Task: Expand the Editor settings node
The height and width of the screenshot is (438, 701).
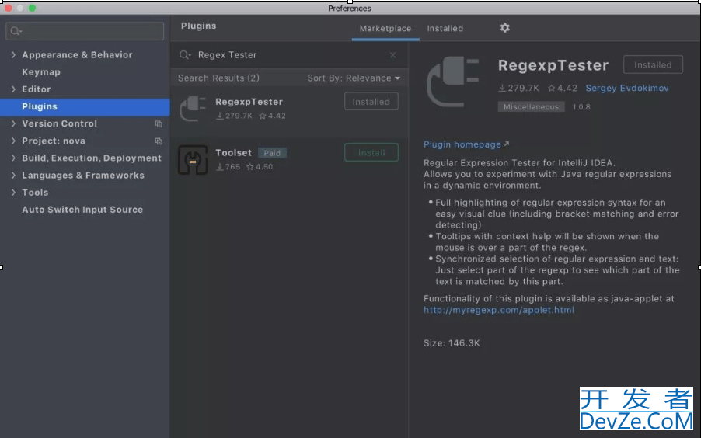Action: pos(13,89)
